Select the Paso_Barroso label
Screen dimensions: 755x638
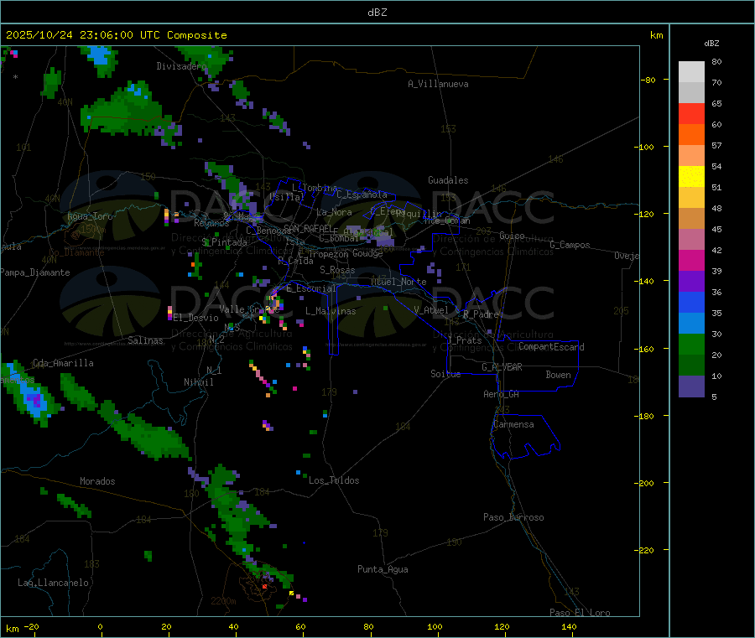pyautogui.click(x=513, y=517)
